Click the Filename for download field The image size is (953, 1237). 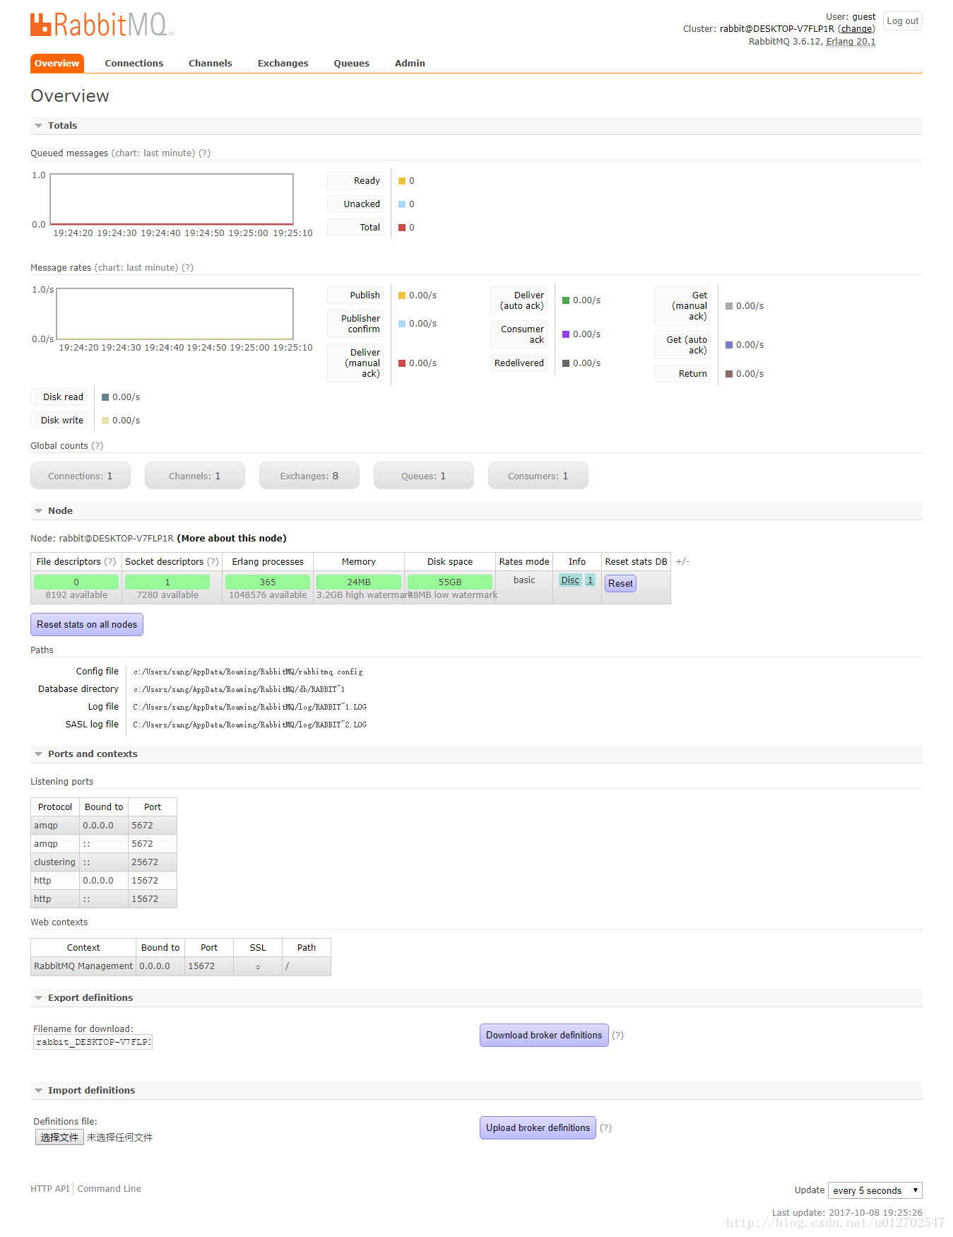93,1042
